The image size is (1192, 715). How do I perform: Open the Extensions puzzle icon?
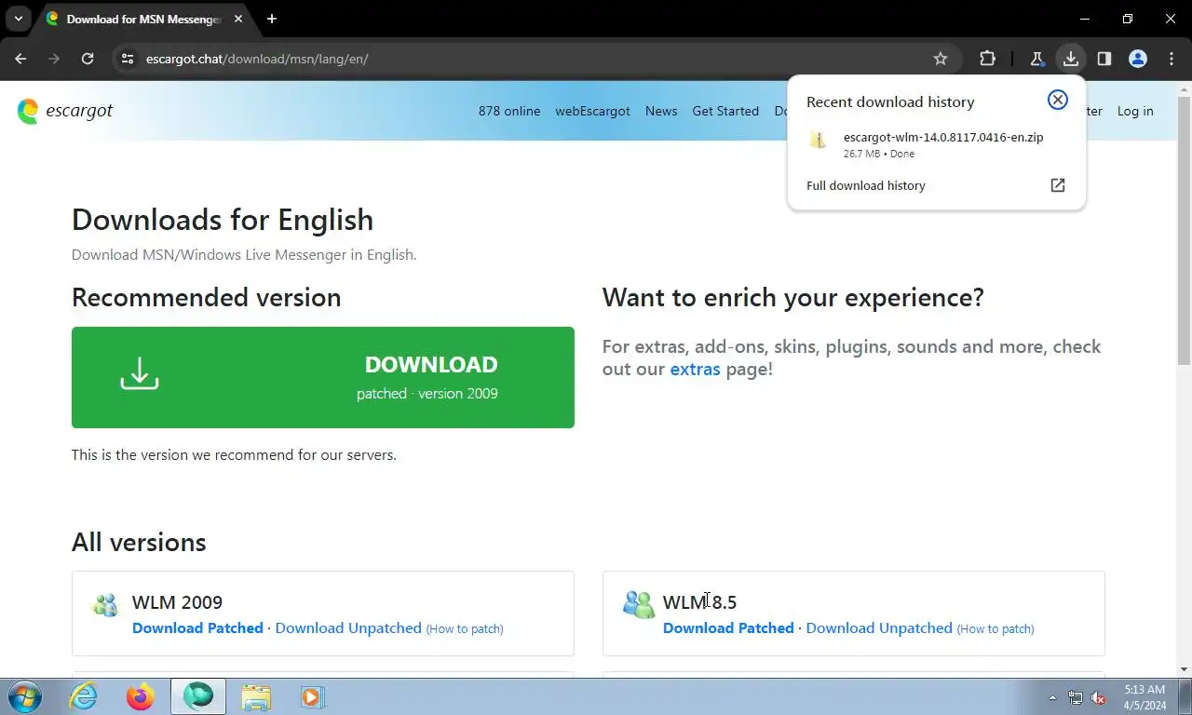987,59
